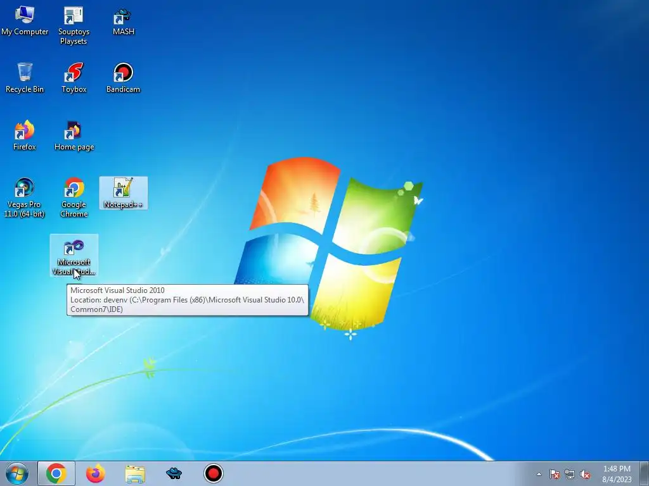
Task: Select the Home page shortcut icon
Action: [x=74, y=135]
